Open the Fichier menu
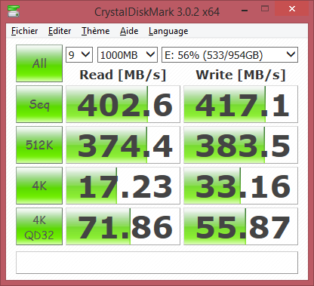This screenshot has height=286, width=314. [x=24, y=31]
